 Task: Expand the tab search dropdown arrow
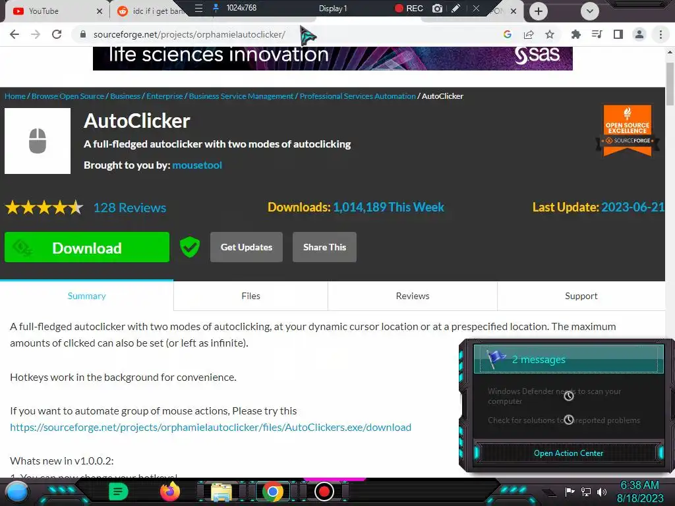pyautogui.click(x=590, y=11)
